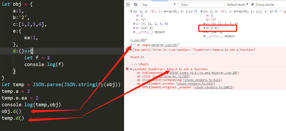
Task: Expand e: {ea: 2} property
Action: (x=135, y=28)
